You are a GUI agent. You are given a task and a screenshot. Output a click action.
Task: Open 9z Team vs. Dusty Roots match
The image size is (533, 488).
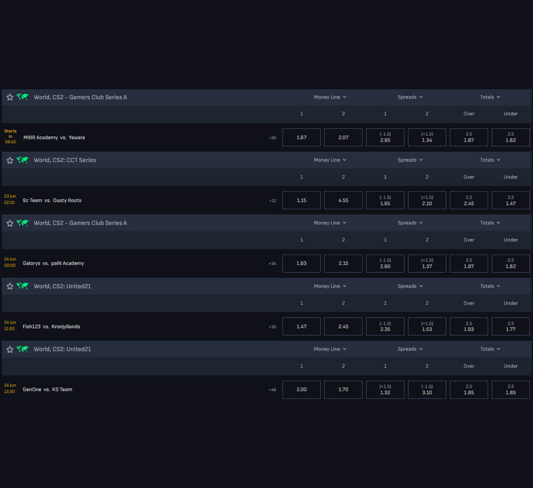[x=52, y=200]
